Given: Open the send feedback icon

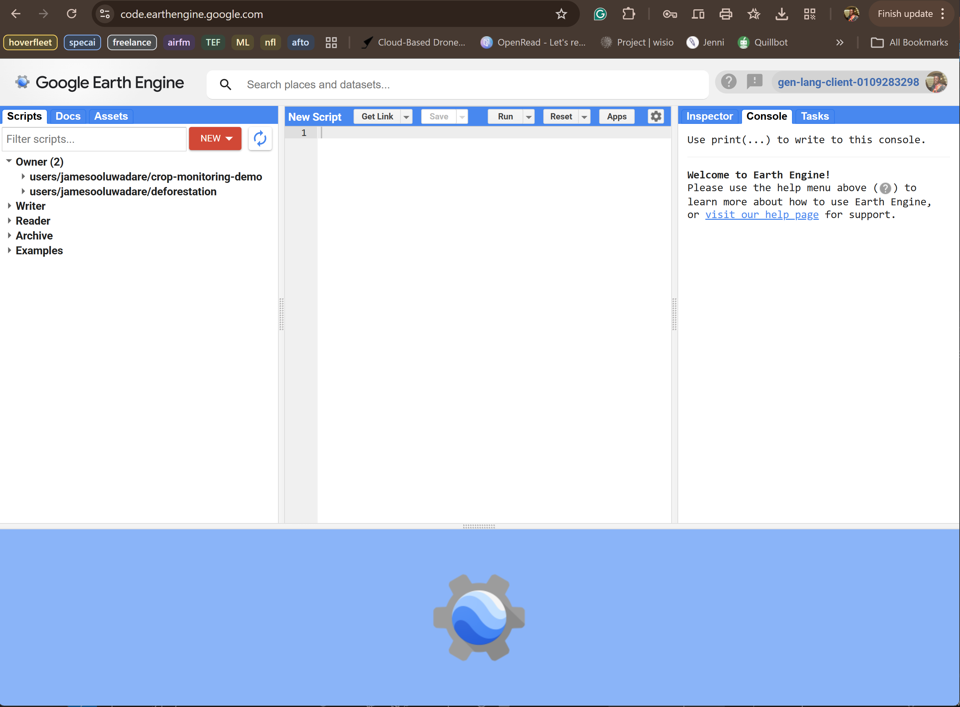Looking at the screenshot, I should tap(755, 81).
